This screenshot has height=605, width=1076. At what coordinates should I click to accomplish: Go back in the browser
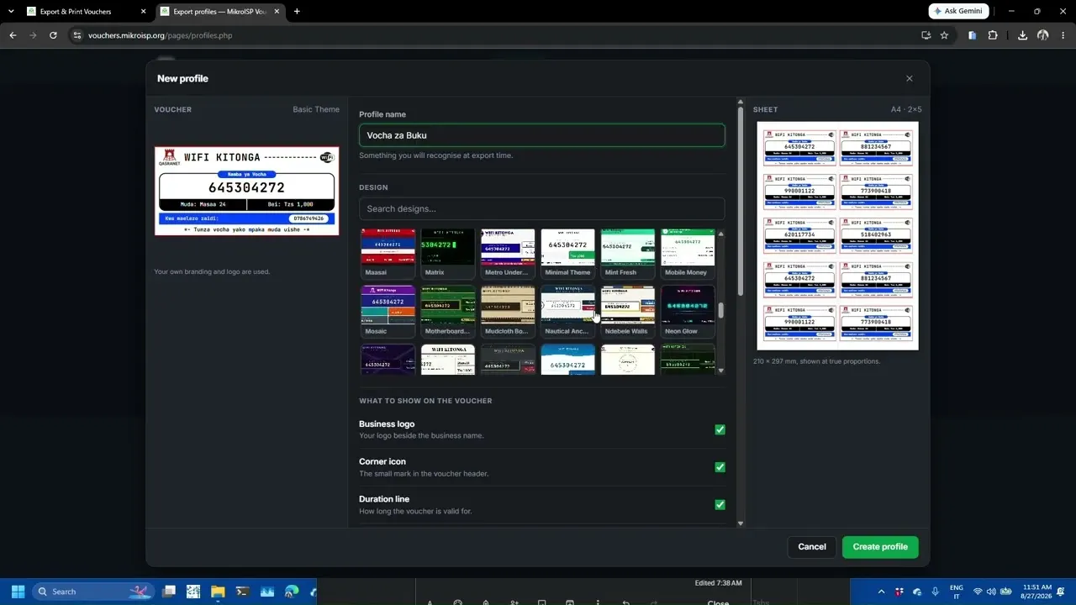tap(13, 35)
